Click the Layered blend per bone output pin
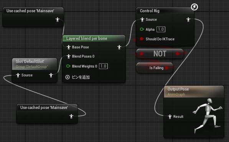The height and width of the screenshot is (142, 229). pos(119,47)
